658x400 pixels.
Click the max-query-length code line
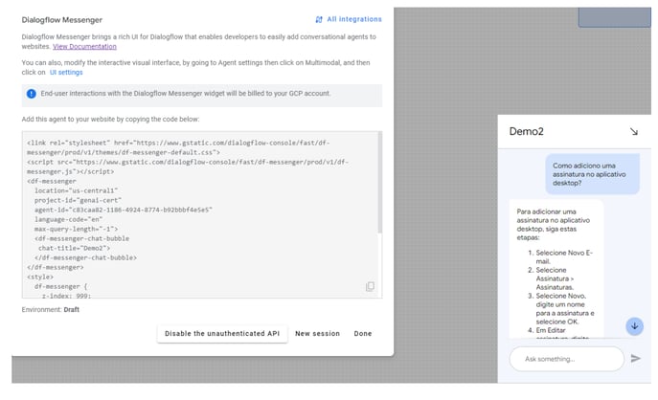76,229
